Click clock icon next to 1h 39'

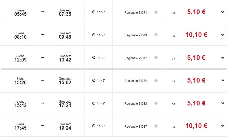94,126
